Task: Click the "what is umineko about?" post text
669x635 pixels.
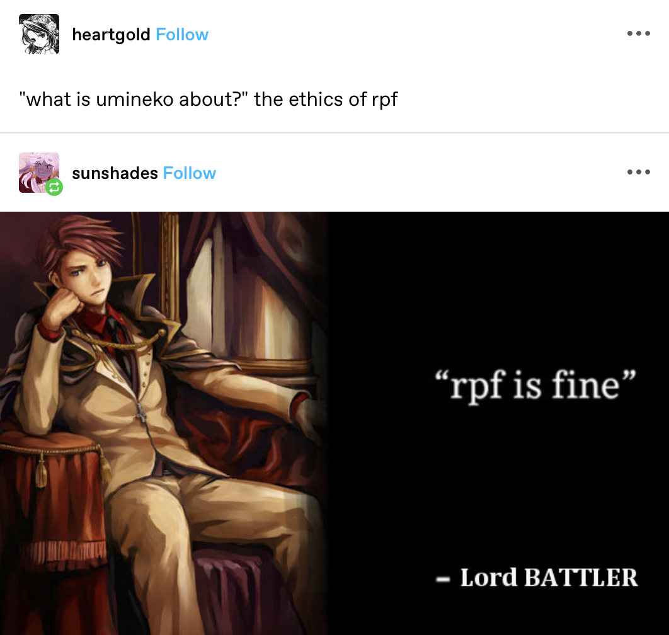Action: 209,100
